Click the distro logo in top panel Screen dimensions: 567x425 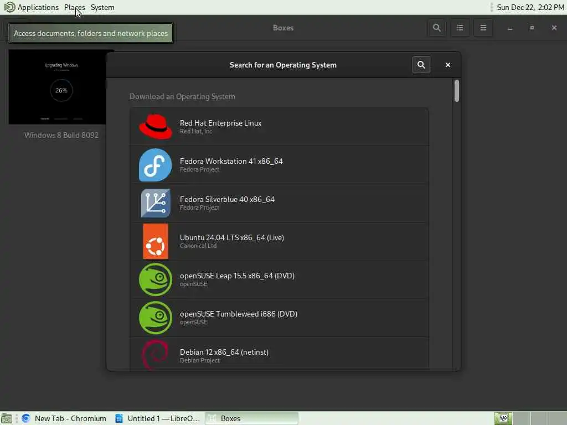pyautogui.click(x=9, y=7)
